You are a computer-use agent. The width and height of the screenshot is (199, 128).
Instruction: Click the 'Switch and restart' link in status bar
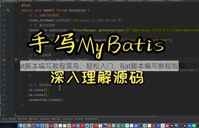coord(40,122)
